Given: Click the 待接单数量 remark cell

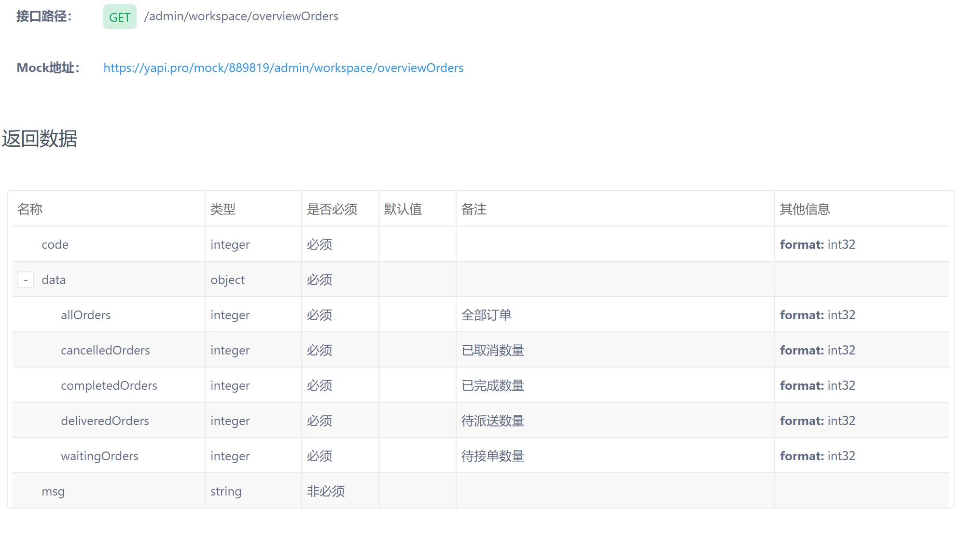Looking at the screenshot, I should click(x=493, y=456).
